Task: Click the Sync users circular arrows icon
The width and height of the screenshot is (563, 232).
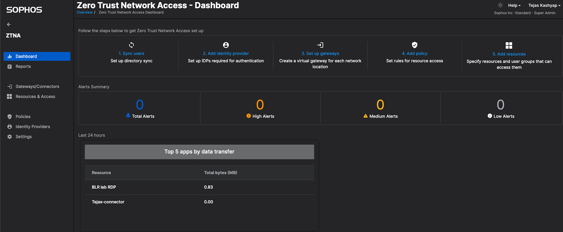Action: click(x=132, y=45)
